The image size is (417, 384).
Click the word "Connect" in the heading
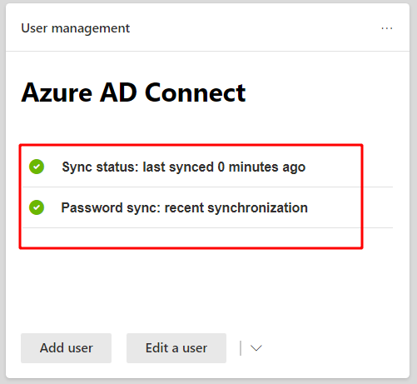(195, 92)
